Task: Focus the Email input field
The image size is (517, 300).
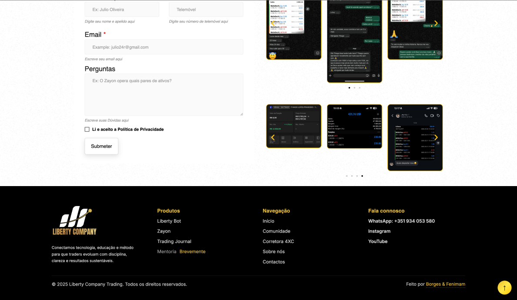Action: (x=164, y=47)
